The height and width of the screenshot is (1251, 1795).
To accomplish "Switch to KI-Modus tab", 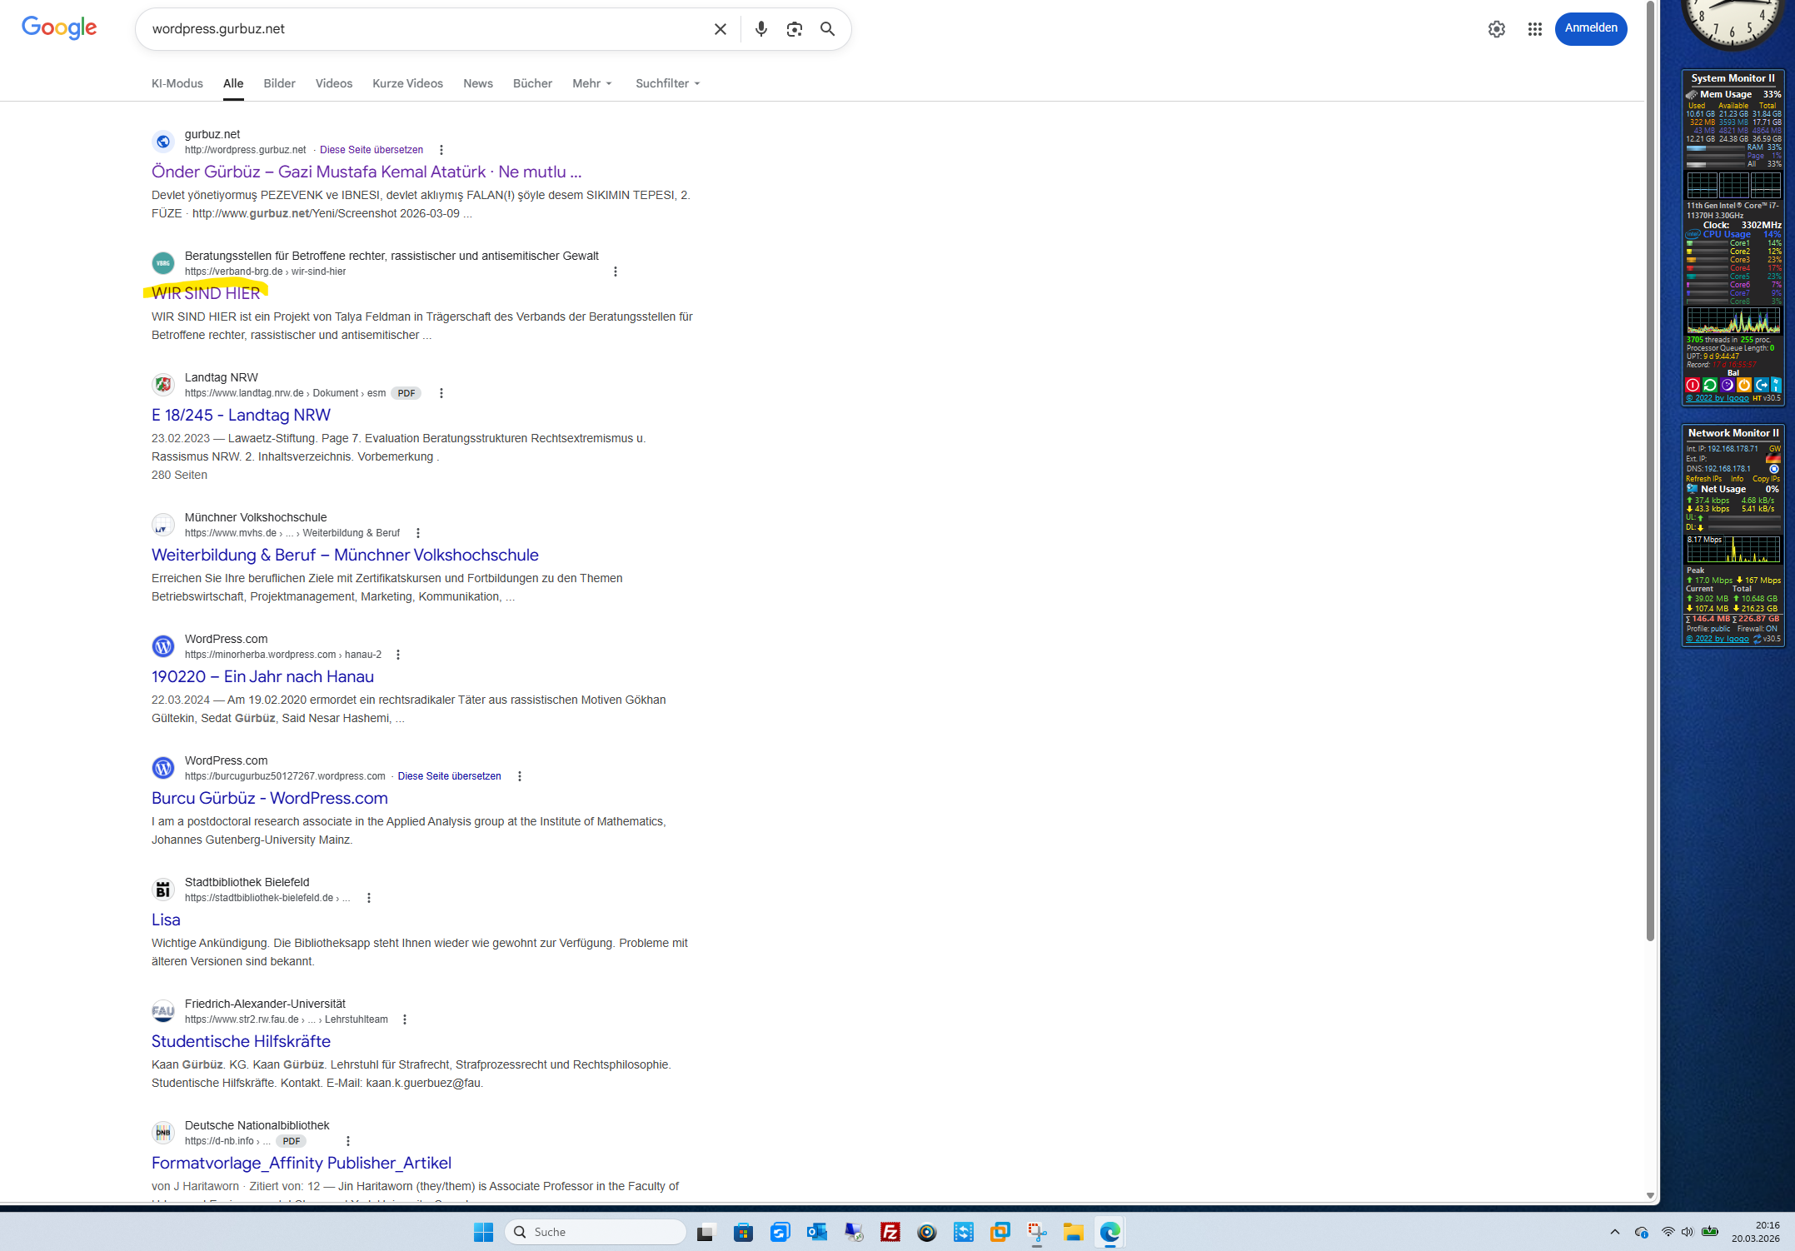I will (x=177, y=83).
